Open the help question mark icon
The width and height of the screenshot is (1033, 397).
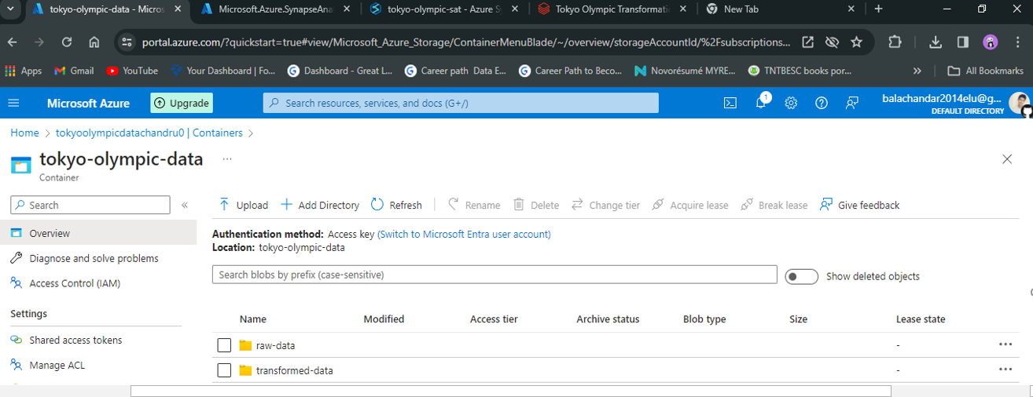click(x=822, y=103)
